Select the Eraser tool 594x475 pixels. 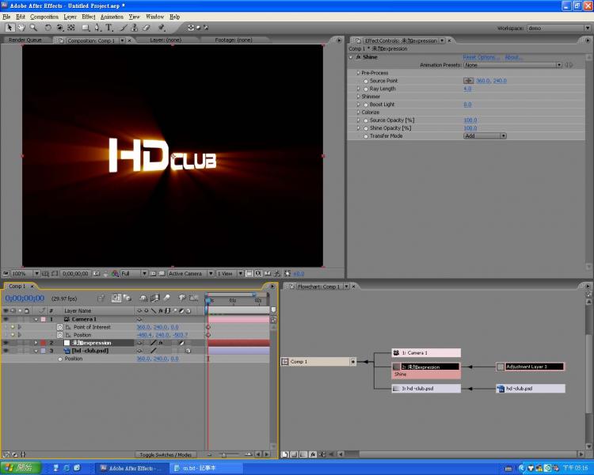(147, 27)
